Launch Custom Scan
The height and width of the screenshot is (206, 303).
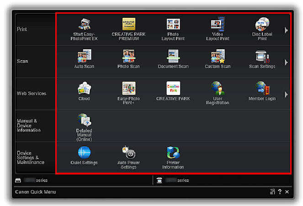218,59
